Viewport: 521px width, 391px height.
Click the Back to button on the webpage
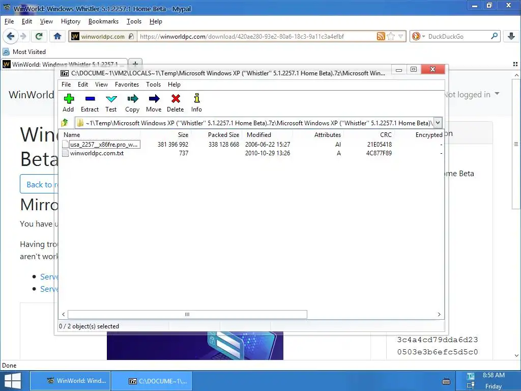pos(39,184)
